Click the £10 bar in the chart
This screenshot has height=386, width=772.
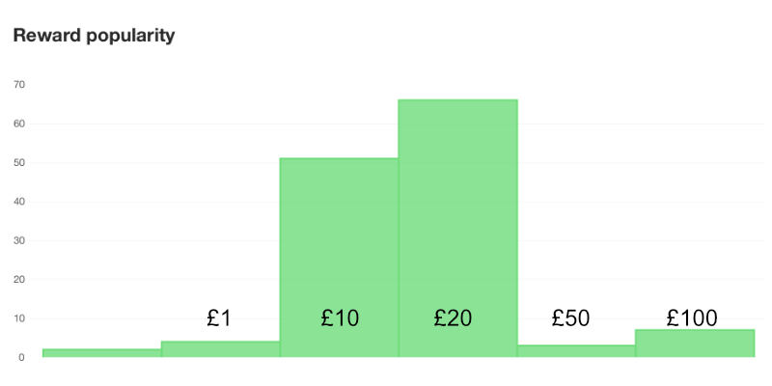pos(339,257)
